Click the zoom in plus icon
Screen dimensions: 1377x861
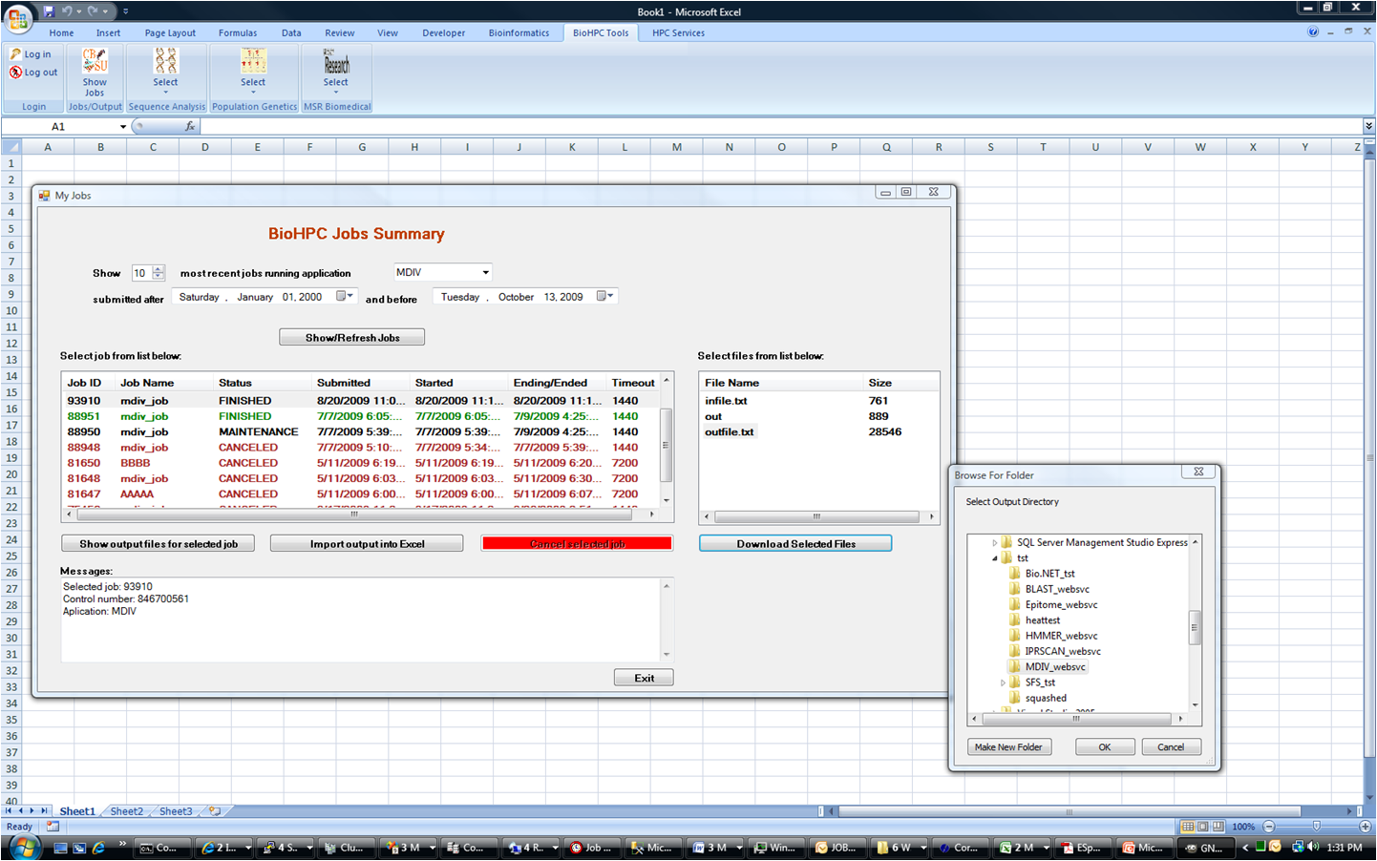point(1365,827)
